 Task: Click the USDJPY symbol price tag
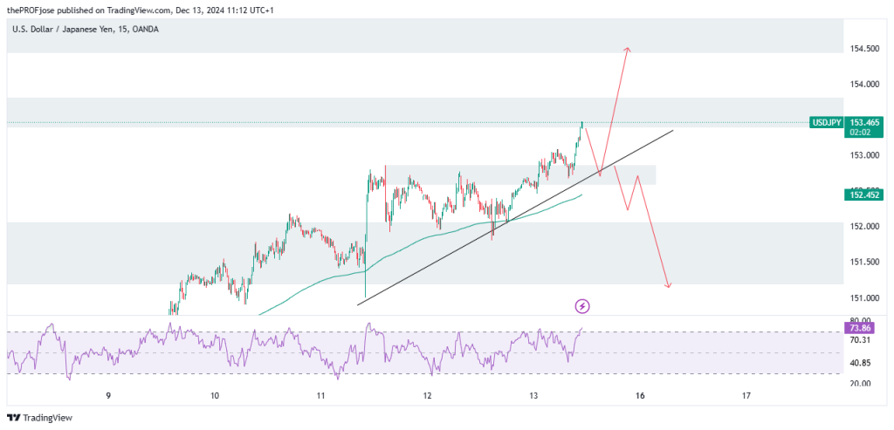coord(826,122)
